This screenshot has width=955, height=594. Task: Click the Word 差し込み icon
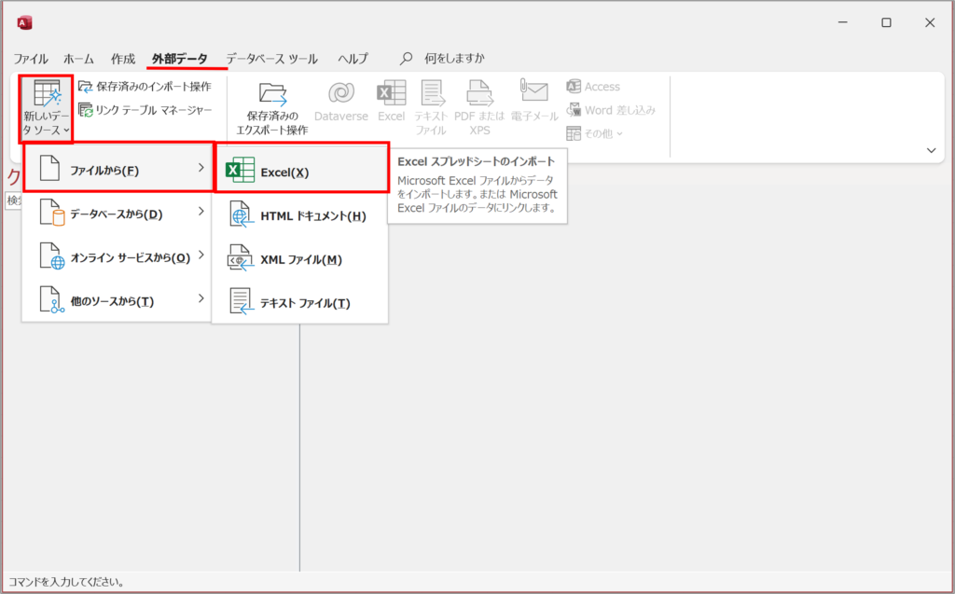click(x=574, y=110)
